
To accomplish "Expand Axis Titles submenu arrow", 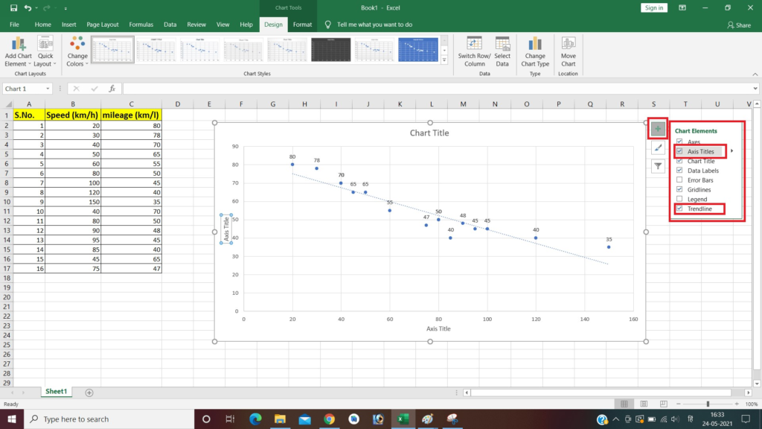I will (732, 151).
